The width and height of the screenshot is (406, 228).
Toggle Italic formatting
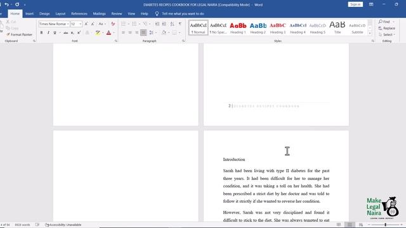click(x=48, y=32)
